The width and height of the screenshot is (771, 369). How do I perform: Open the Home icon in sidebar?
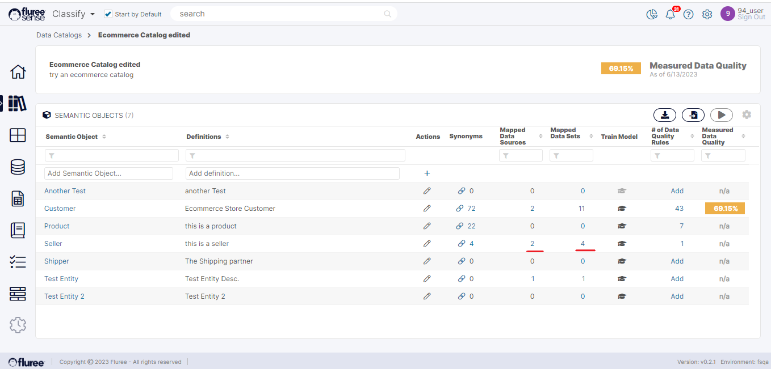tap(18, 72)
